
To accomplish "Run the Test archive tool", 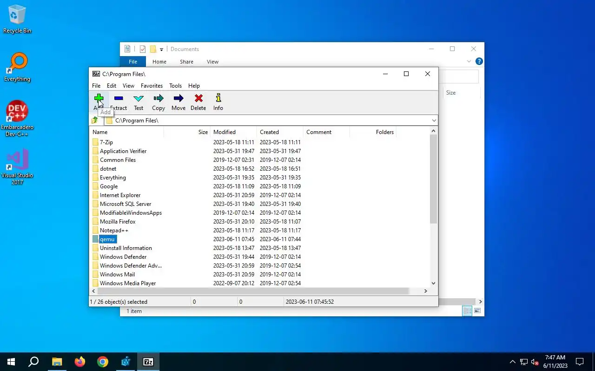I will [x=139, y=98].
